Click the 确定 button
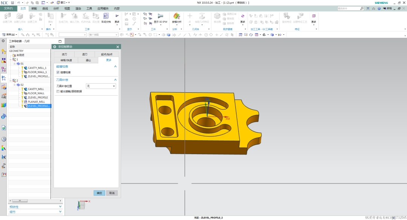The height and width of the screenshot is (220, 407). 99,193
